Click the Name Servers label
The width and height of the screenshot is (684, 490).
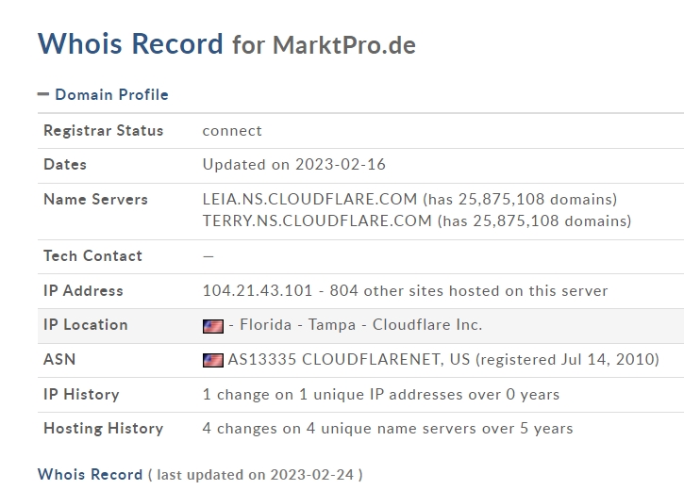(x=95, y=200)
